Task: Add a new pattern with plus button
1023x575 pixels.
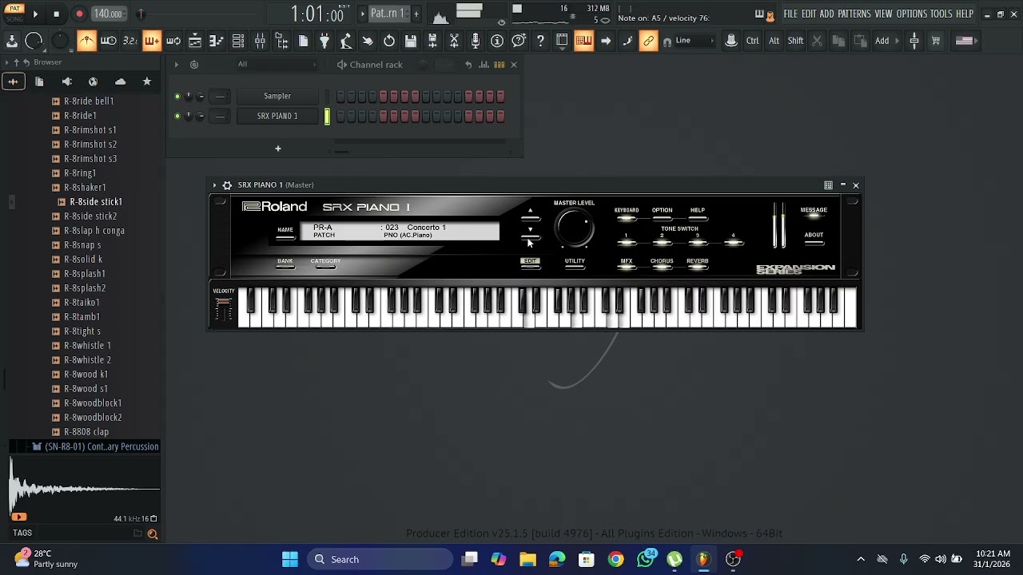Action: tap(416, 14)
